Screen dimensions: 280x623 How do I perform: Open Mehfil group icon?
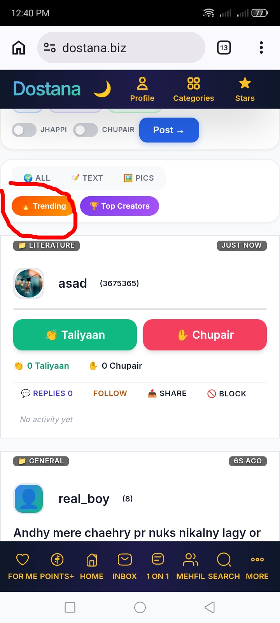coord(191,560)
